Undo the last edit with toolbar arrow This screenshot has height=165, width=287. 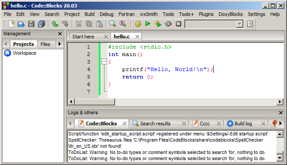(55, 24)
